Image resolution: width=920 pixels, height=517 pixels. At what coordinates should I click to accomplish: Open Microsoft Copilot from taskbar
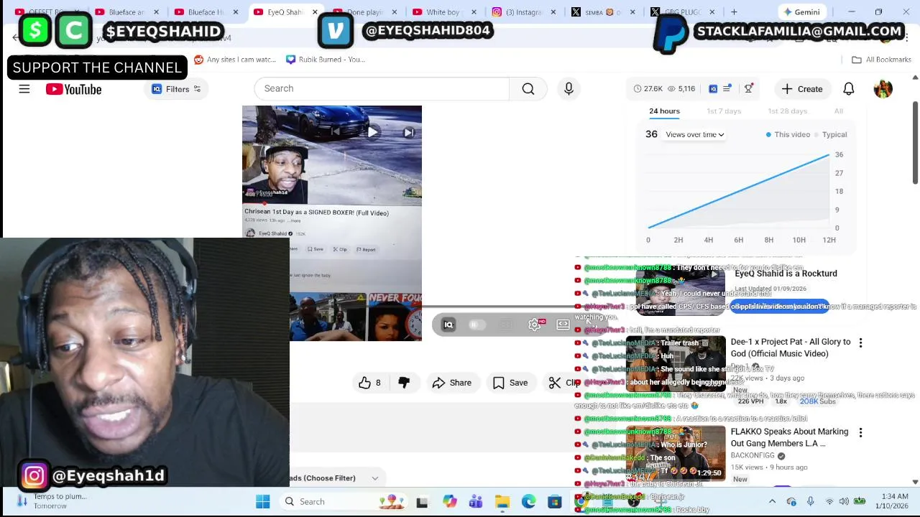click(449, 502)
